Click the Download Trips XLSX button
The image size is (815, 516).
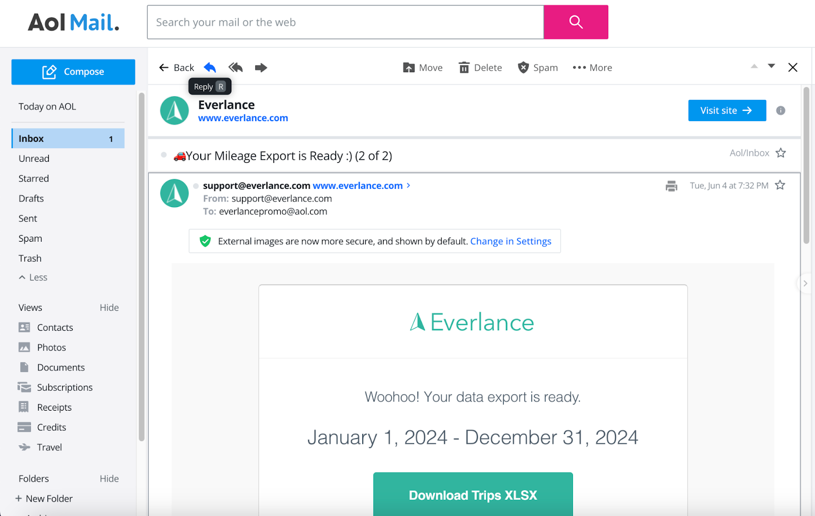pyautogui.click(x=473, y=495)
